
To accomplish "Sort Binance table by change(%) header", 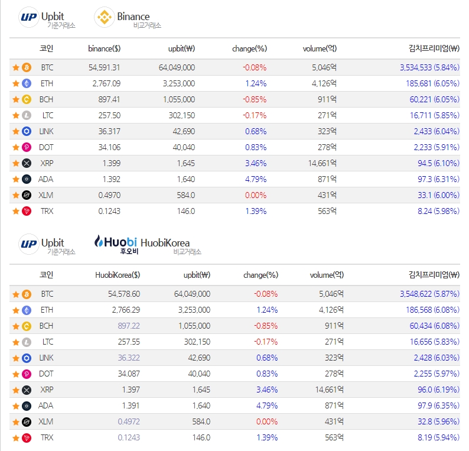I will coord(249,48).
